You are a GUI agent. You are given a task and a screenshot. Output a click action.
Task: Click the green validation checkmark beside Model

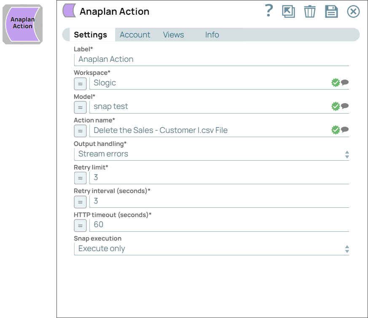pyautogui.click(x=335, y=106)
